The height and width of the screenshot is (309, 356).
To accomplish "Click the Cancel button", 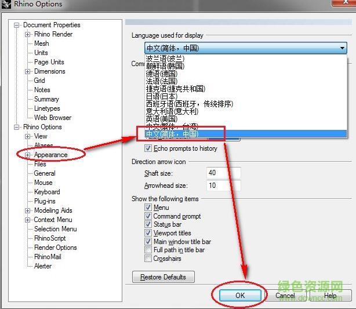I will [x=285, y=296].
